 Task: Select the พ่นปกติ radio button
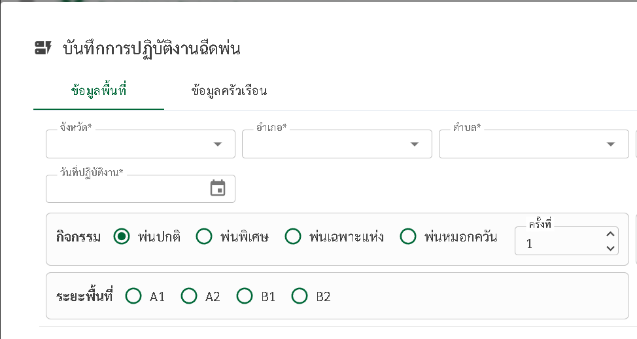[122, 236]
